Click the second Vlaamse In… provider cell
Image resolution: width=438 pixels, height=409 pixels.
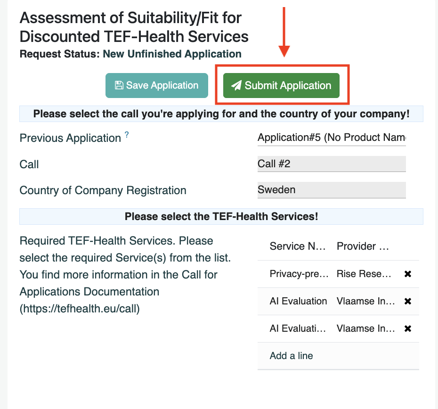click(365, 328)
